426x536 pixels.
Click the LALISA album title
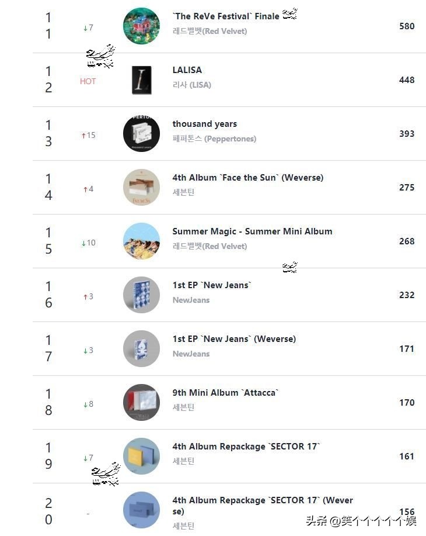coord(187,70)
